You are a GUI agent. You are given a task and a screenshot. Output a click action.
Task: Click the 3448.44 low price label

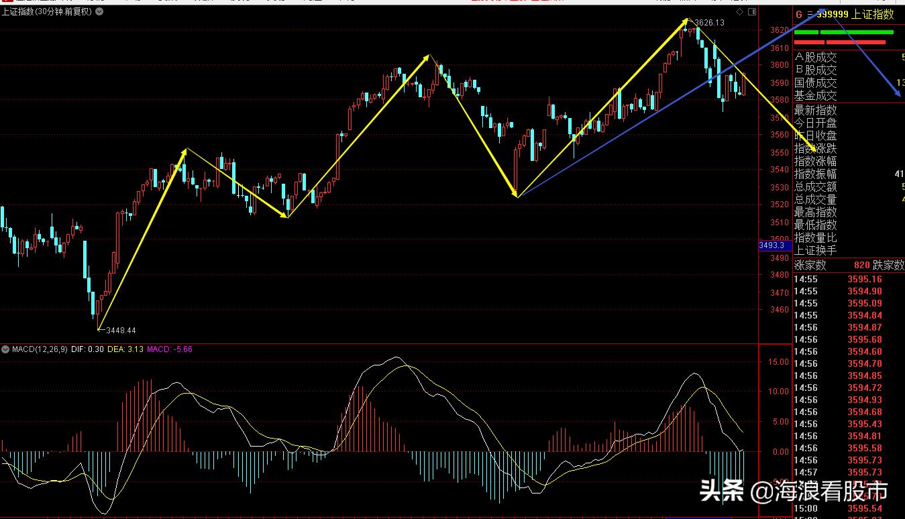(121, 331)
